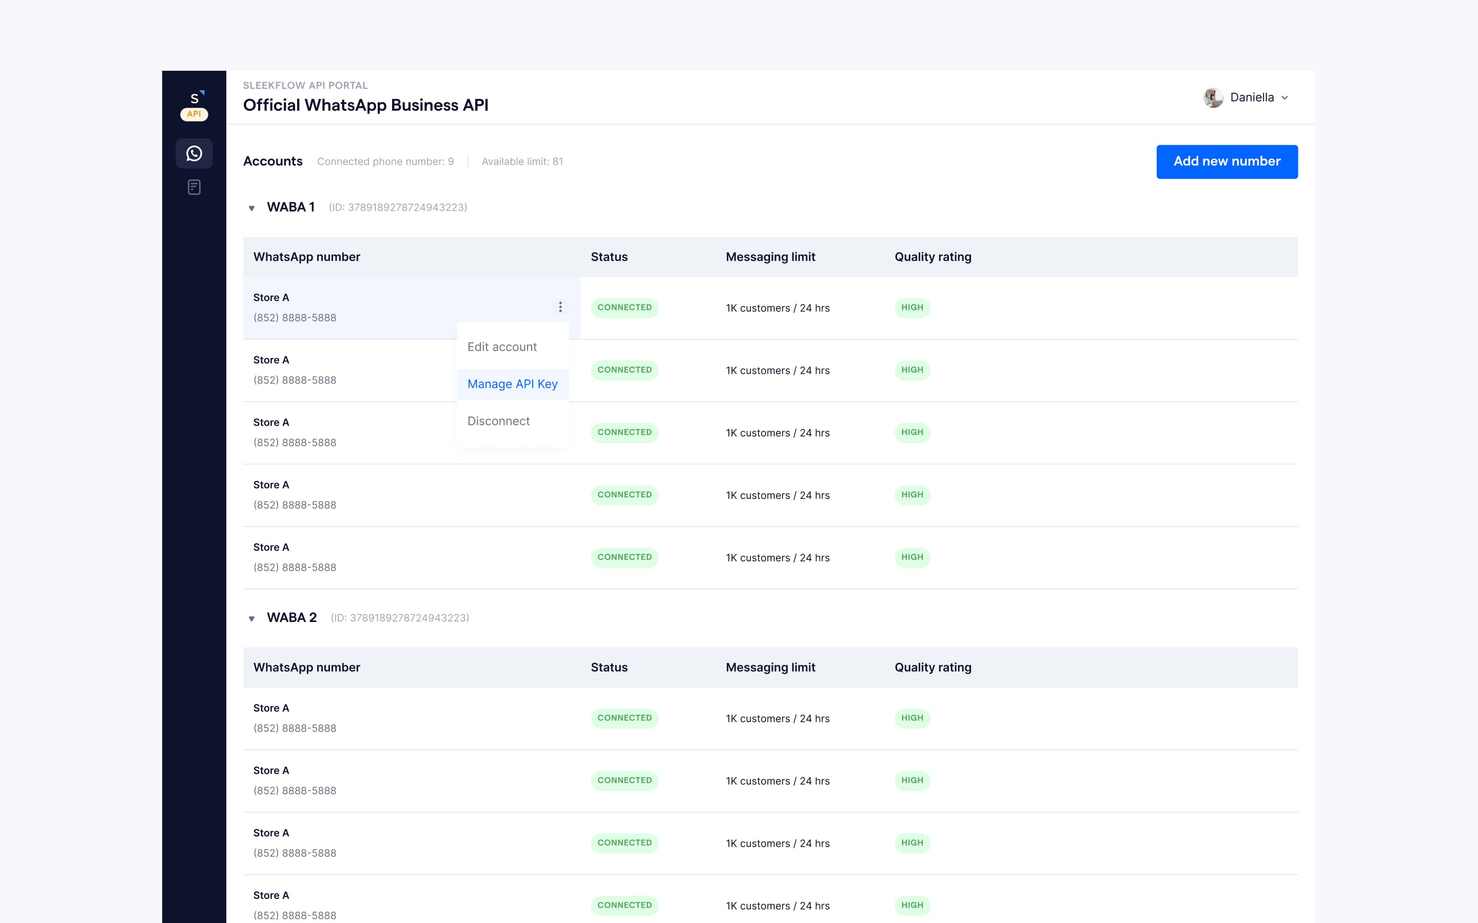Collapse the WABA 2 section triangle
This screenshot has width=1478, height=923.
[x=251, y=618]
